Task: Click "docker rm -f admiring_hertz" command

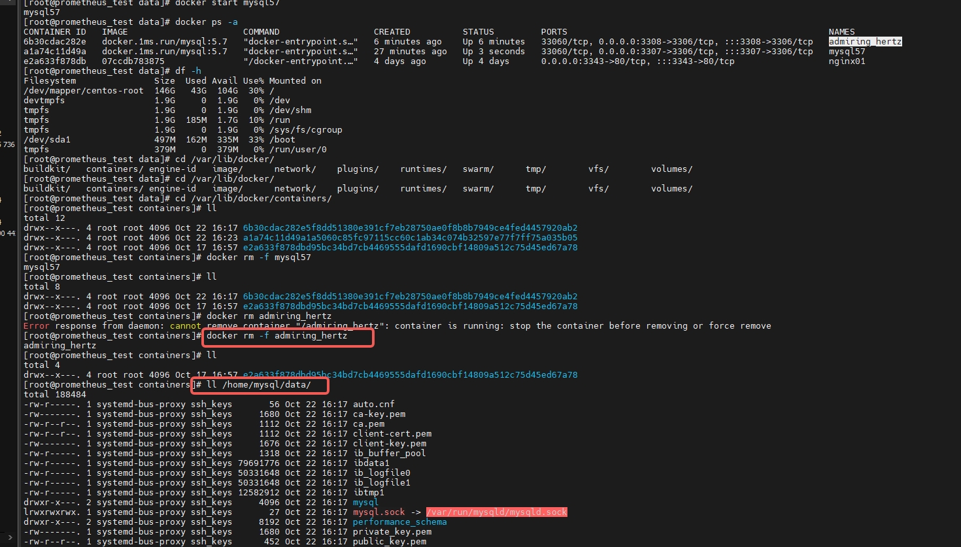Action: (x=277, y=336)
